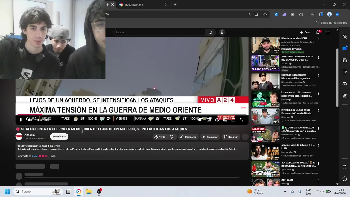Image resolution: width=350 pixels, height=197 pixels.
Task: Like the video with 1,7 K
Action: [159, 137]
